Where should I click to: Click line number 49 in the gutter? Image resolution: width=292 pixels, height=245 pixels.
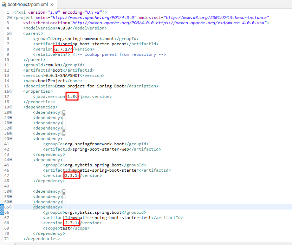(x=7, y=186)
